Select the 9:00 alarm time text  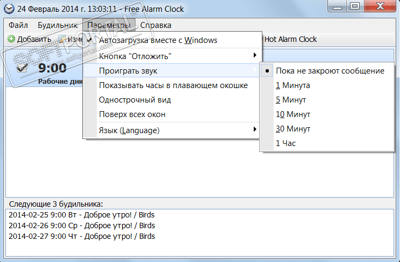coord(52,68)
